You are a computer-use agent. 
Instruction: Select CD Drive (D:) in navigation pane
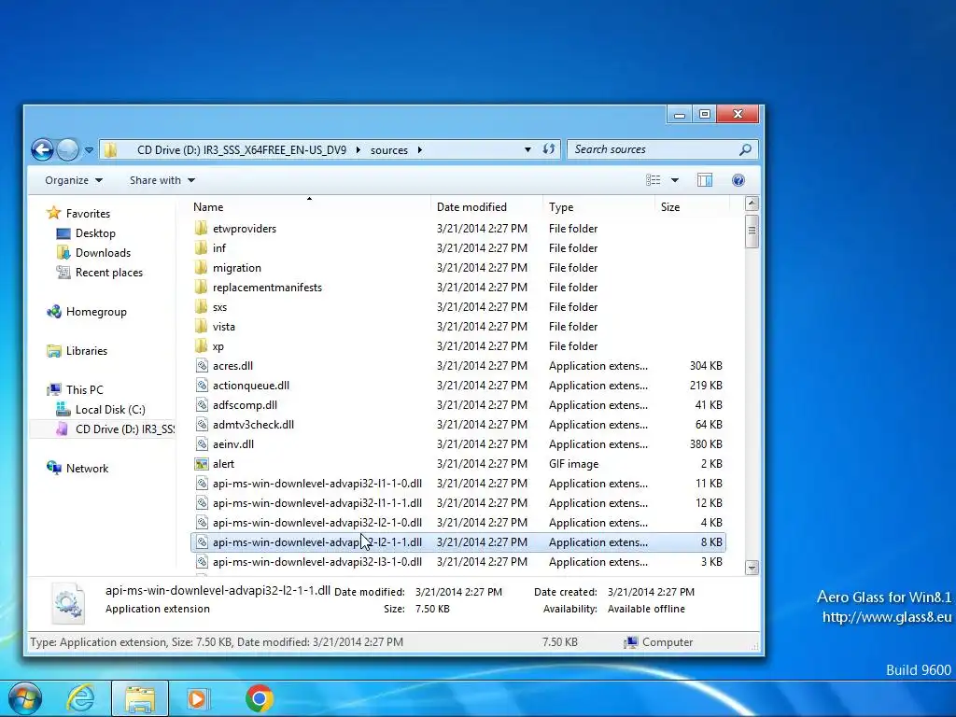click(x=102, y=429)
